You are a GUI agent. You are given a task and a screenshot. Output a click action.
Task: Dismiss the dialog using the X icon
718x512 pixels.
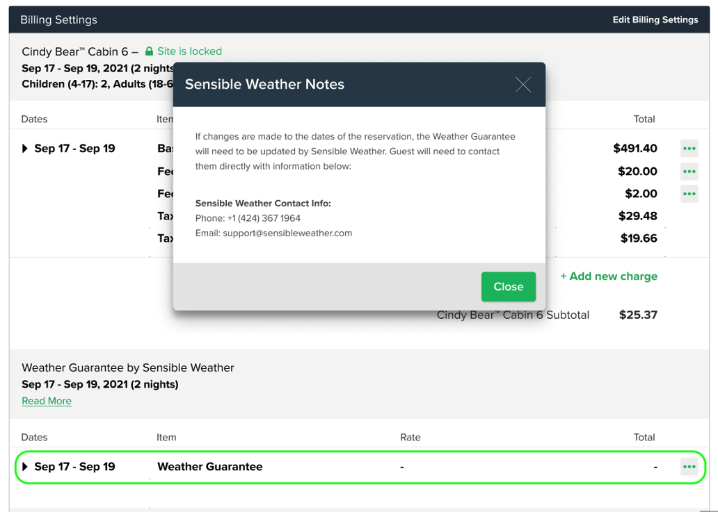[x=523, y=84]
